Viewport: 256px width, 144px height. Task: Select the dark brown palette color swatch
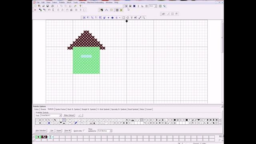[44, 137]
